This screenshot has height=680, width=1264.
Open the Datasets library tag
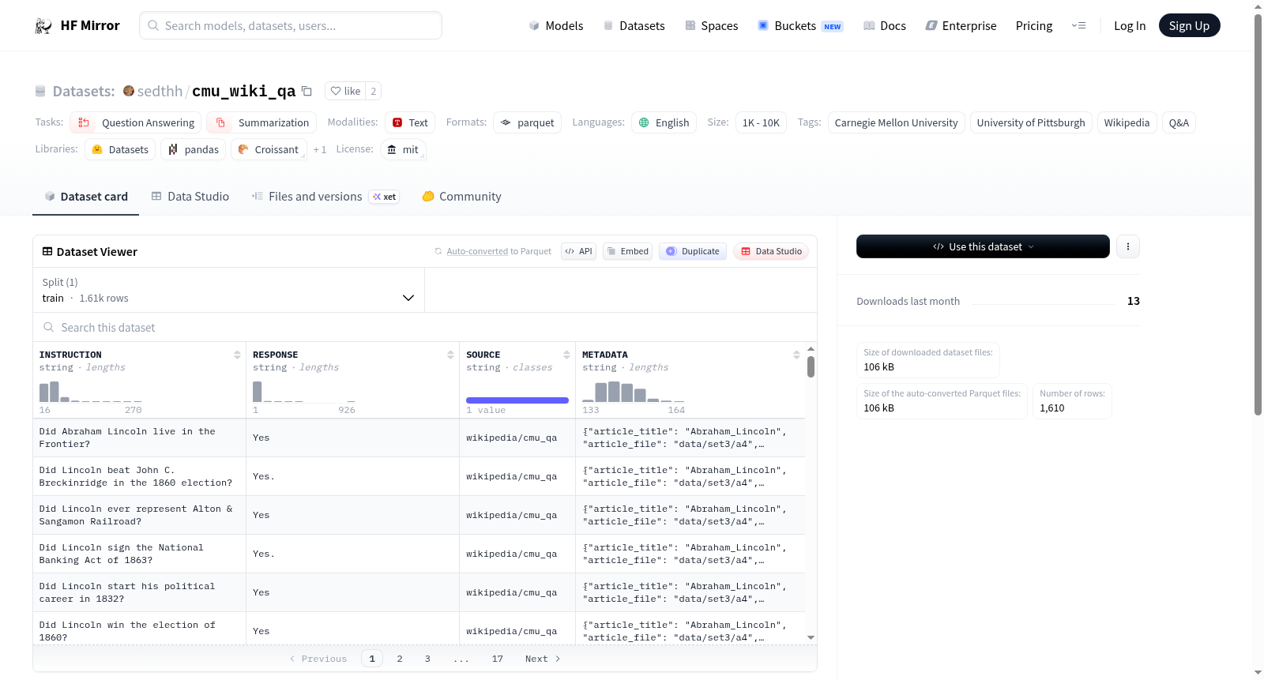(120, 149)
